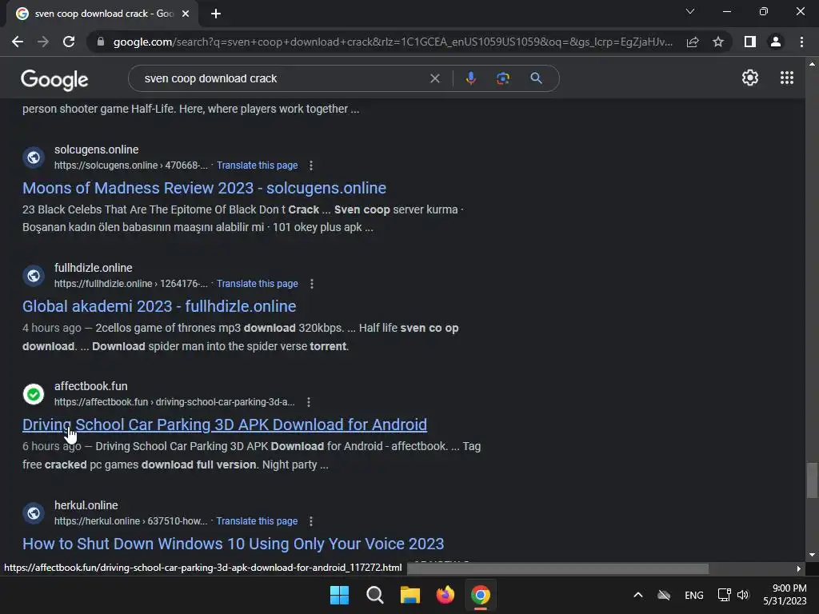
Task: Open more options for fullhdizle.online result
Action: pyautogui.click(x=312, y=284)
